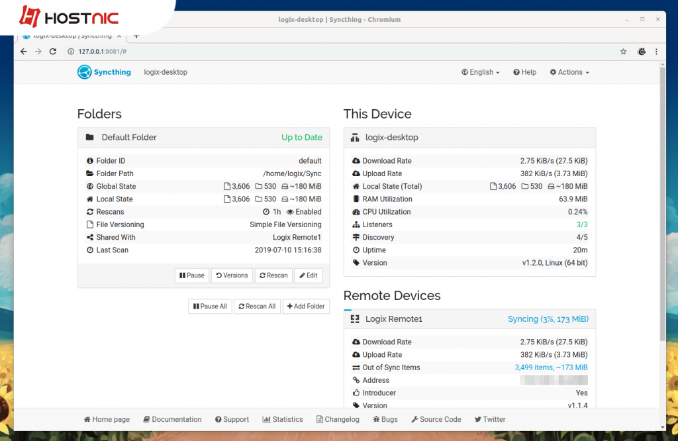Open the English language dropdown

click(481, 72)
